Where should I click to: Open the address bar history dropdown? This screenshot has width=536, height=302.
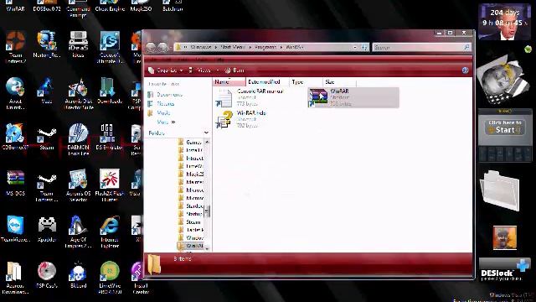point(355,47)
